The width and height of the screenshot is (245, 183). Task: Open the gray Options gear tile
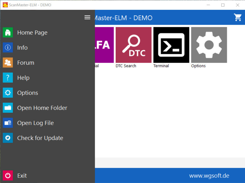pos(209,45)
